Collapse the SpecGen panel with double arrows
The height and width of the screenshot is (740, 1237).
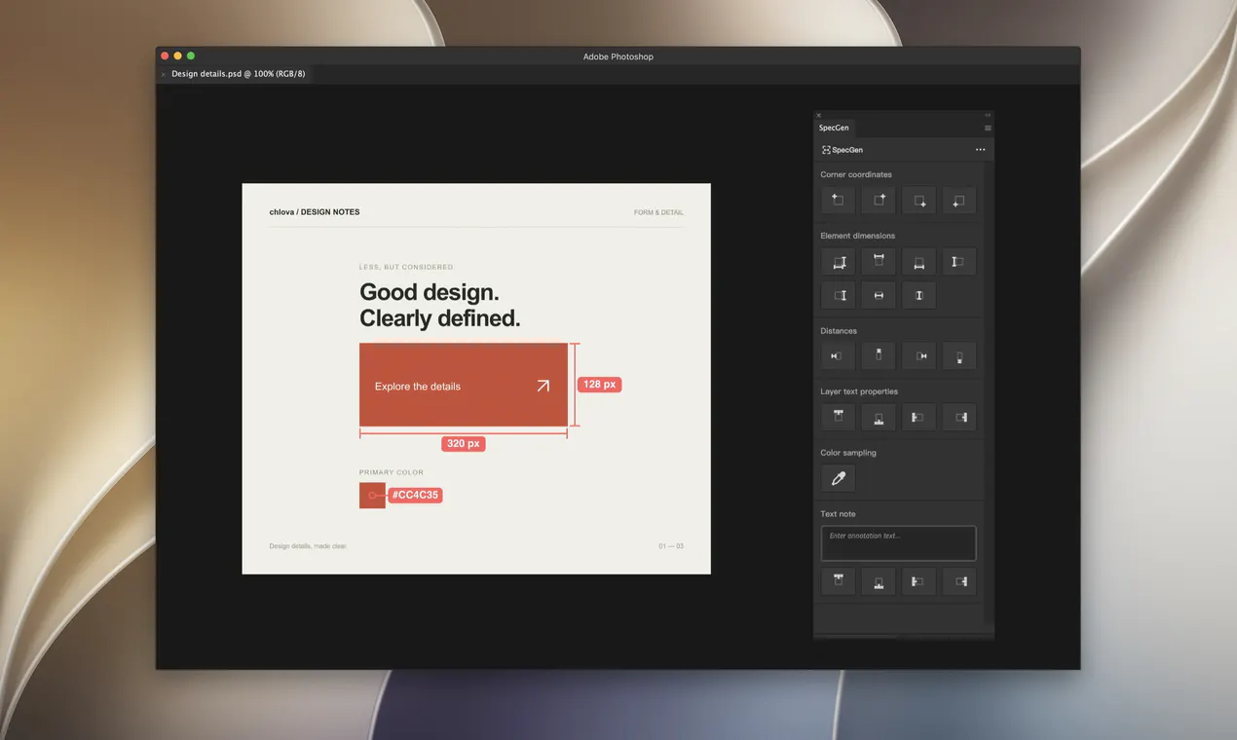(988, 115)
